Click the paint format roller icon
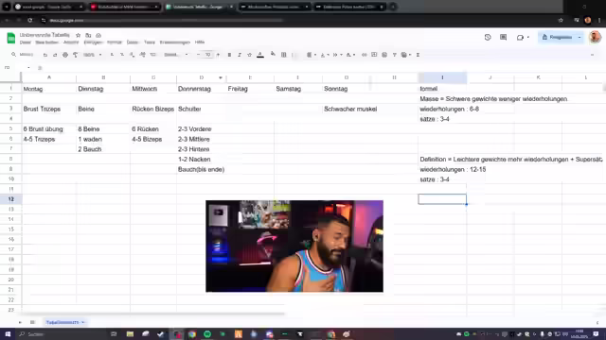This screenshot has height=340, width=606. 76,55
